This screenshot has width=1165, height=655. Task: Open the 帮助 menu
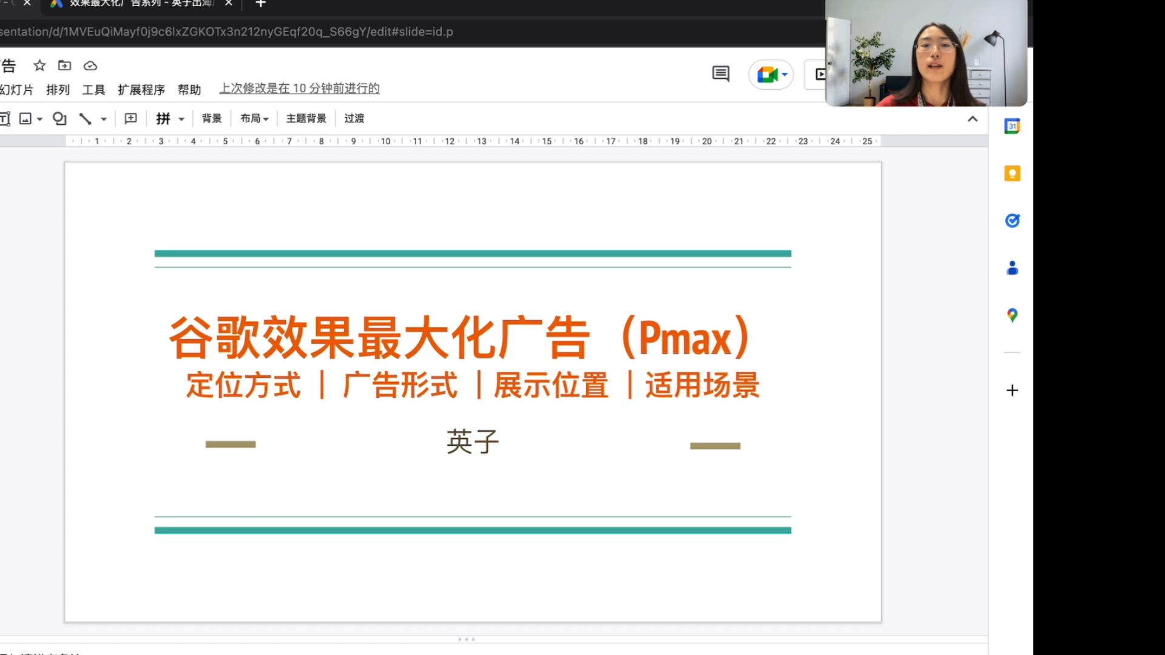coord(189,90)
